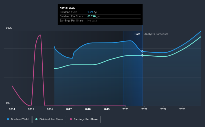Image resolution: width=205 pixels, height=127 pixels.
Task: Click the Nov 21 2020 tooltip date
Action: pyautogui.click(x=67, y=8)
